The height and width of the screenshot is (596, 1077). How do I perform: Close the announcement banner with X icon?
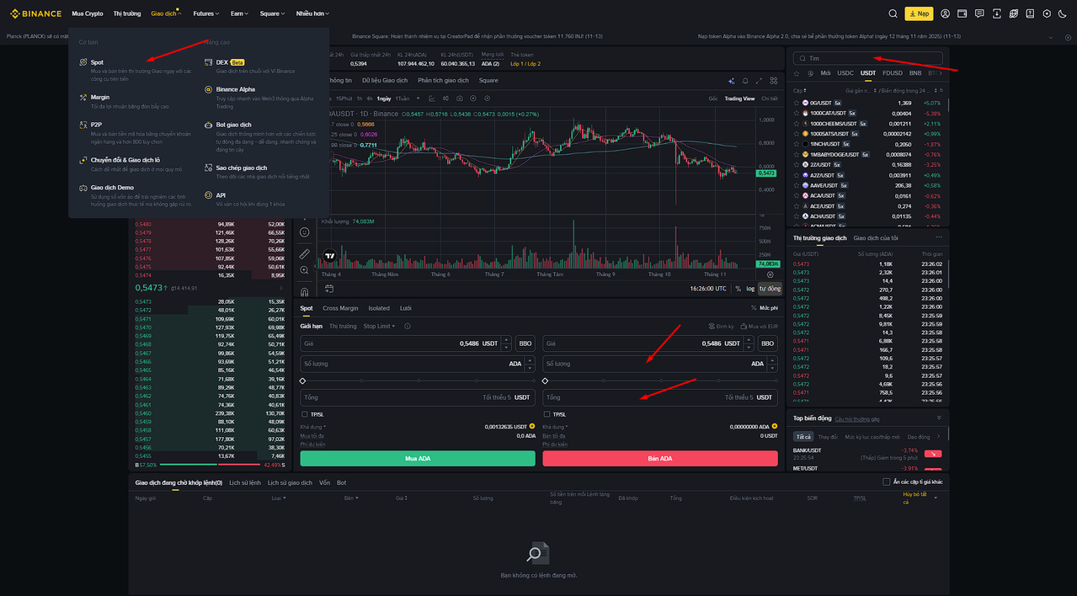[1068, 37]
